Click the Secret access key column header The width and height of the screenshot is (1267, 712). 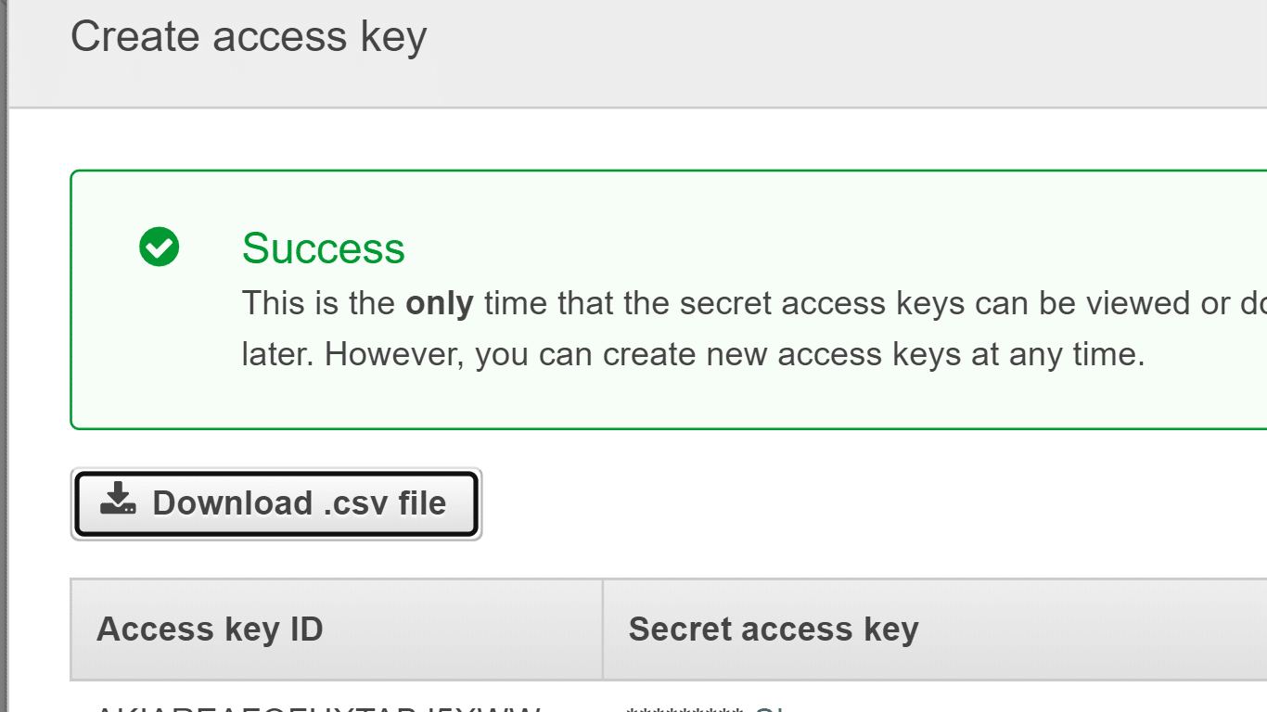point(774,629)
